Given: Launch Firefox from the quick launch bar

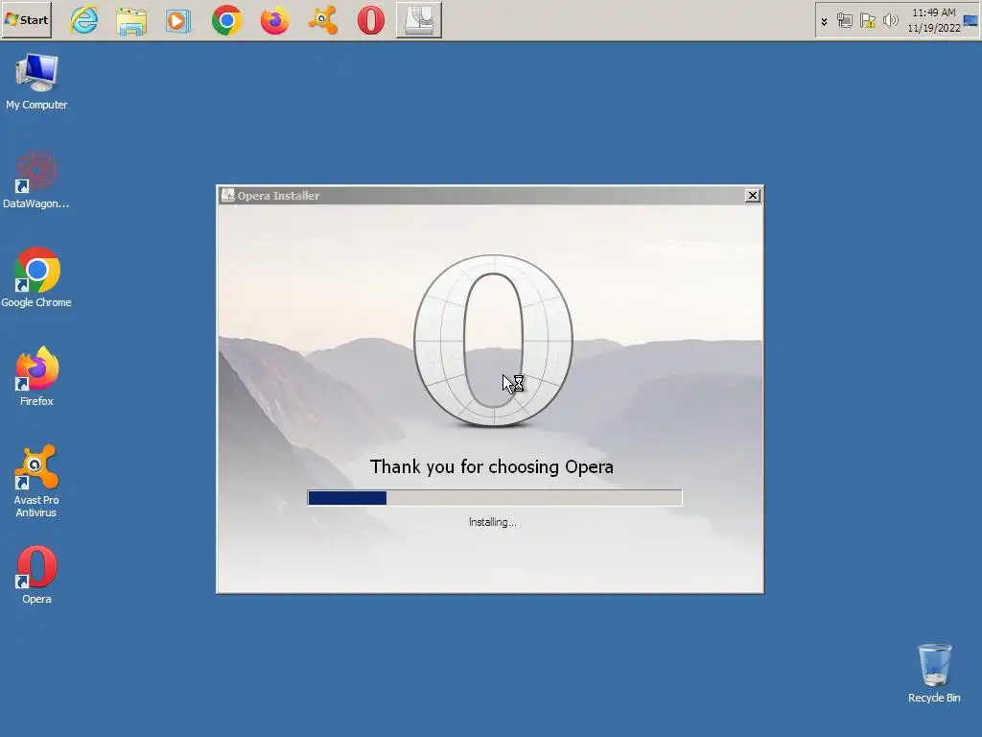Looking at the screenshot, I should click(x=275, y=20).
